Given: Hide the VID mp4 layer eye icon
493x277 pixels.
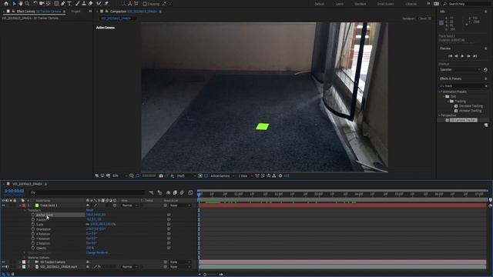Looking at the screenshot, I should (3, 267).
